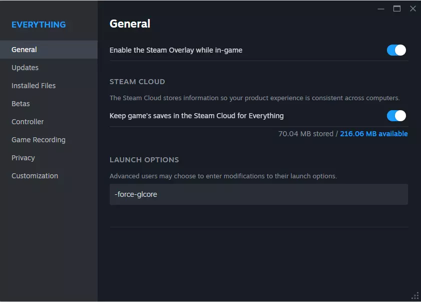This screenshot has height=302, width=421.
Task: Disable the Steam Overlay in-game toggle
Action: (396, 50)
